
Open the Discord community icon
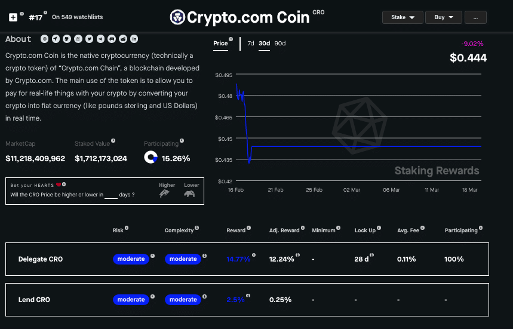pyautogui.click(x=112, y=39)
